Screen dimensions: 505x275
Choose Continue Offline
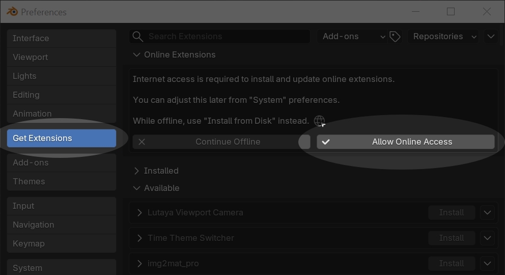tap(221, 142)
